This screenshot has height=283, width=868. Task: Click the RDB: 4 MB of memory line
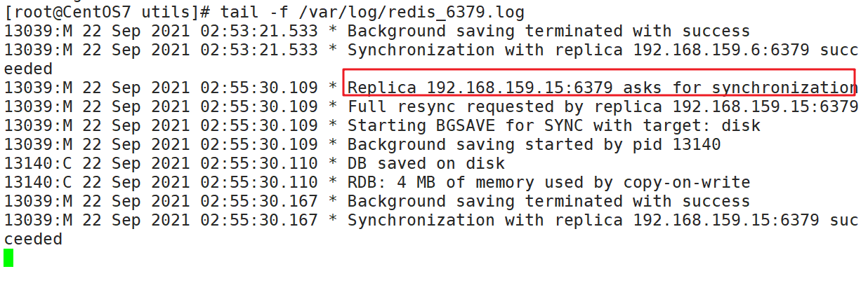[377, 183]
